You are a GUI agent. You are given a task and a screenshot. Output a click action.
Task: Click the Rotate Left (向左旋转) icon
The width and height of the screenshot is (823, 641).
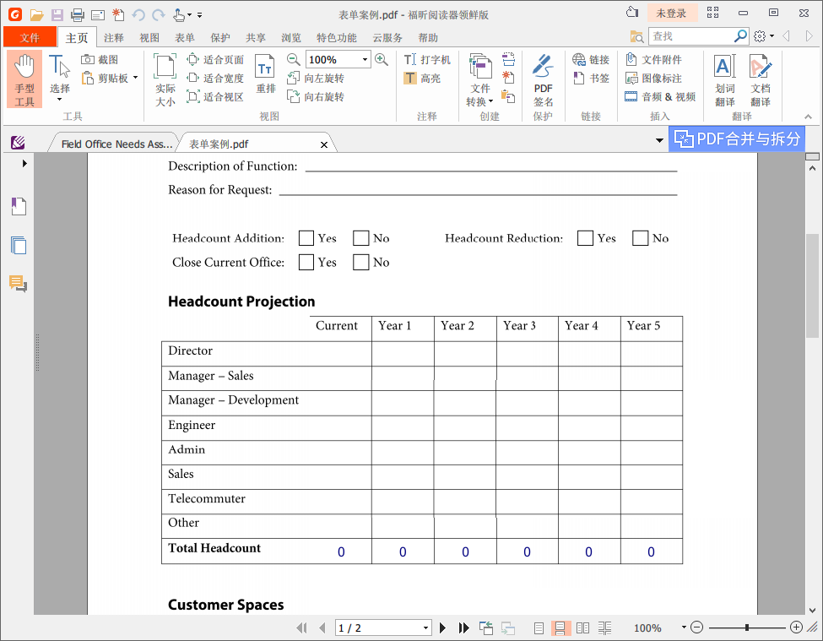(294, 79)
